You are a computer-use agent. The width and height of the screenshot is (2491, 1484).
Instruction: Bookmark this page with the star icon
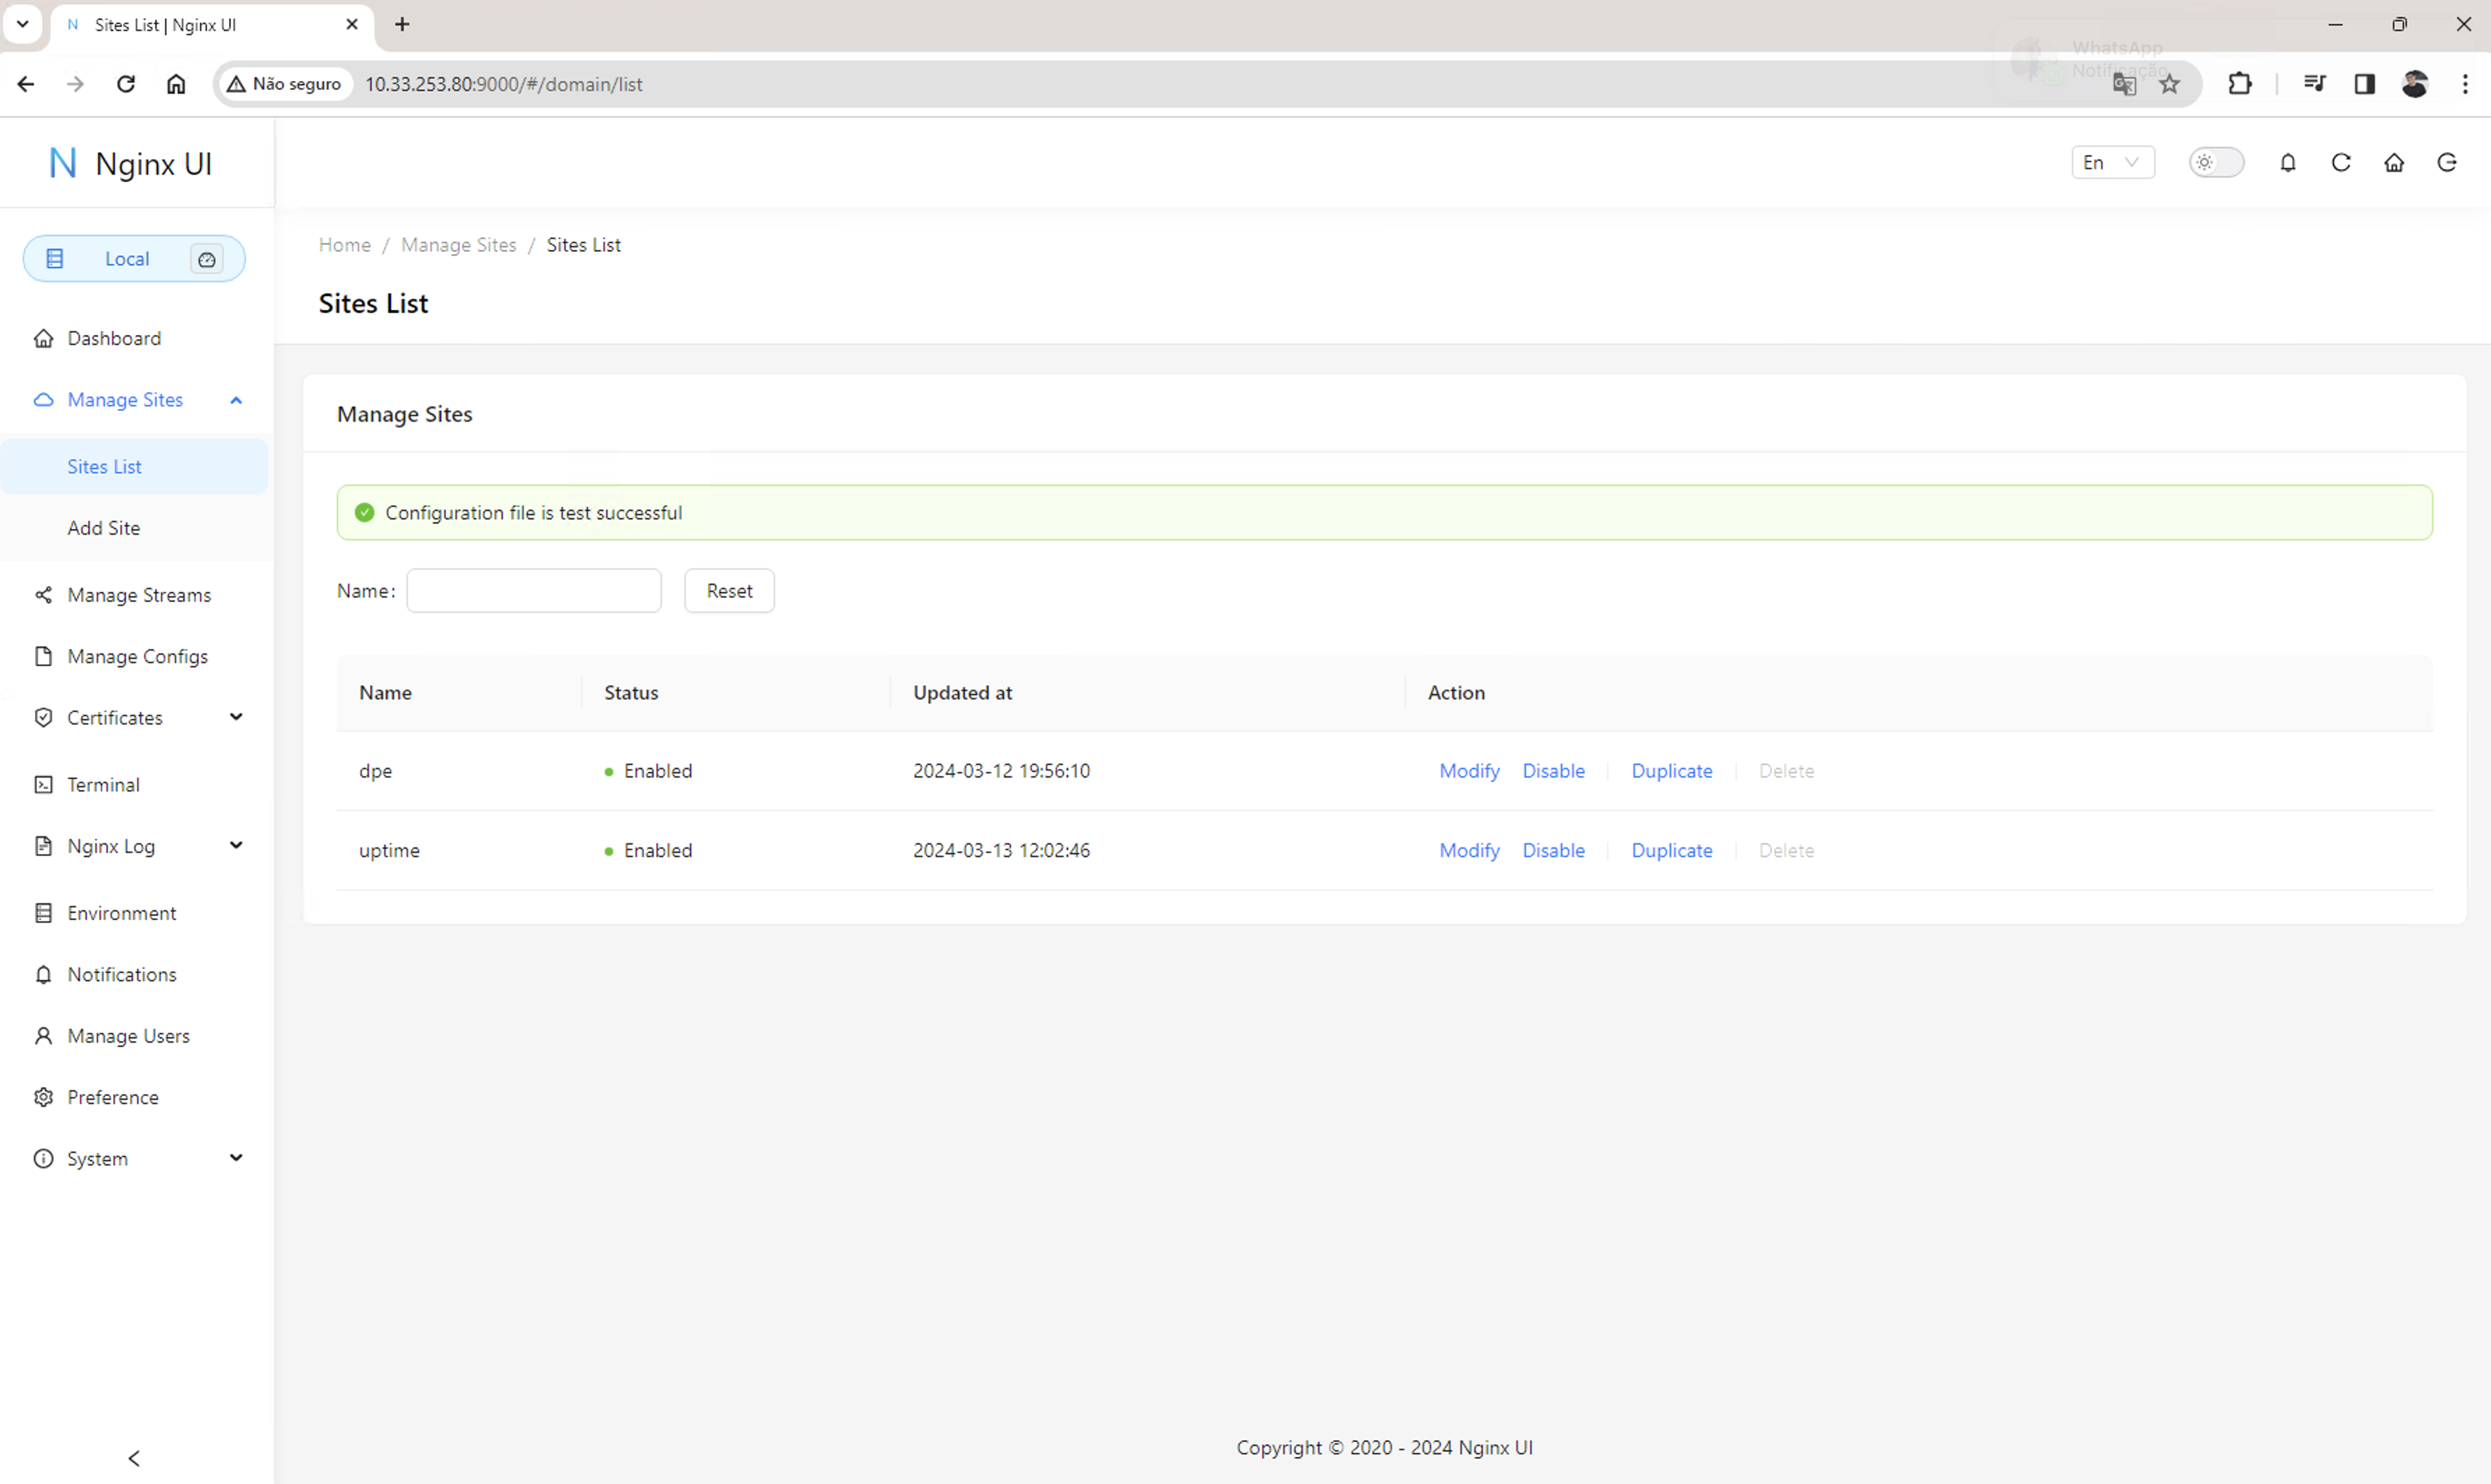(2169, 84)
